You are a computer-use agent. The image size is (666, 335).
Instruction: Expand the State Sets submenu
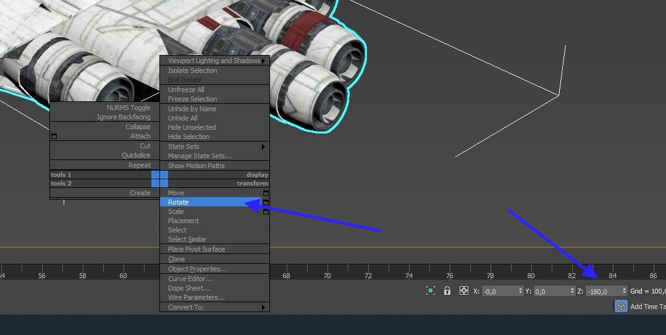[x=264, y=146]
